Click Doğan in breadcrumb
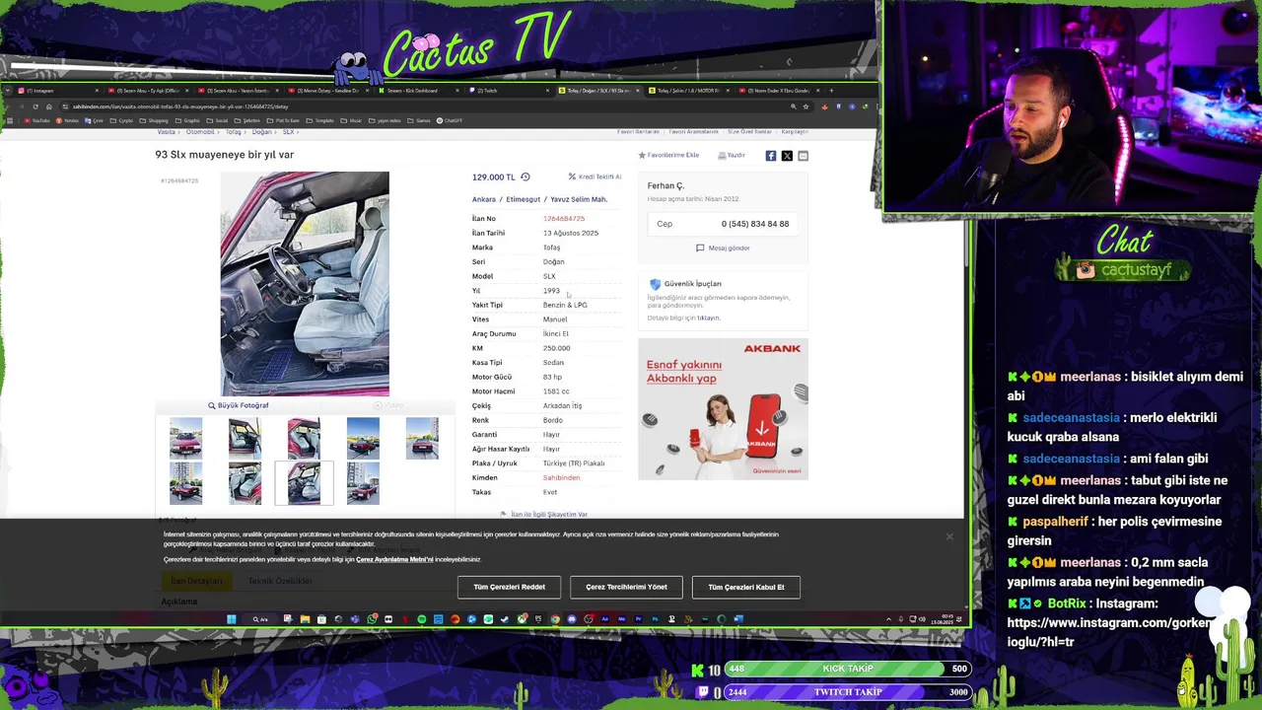Image resolution: width=1262 pixels, height=710 pixels. (x=261, y=131)
